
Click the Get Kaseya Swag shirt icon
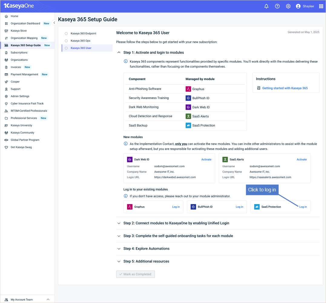6,147
